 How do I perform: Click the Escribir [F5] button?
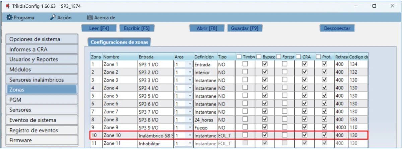pos(136,28)
